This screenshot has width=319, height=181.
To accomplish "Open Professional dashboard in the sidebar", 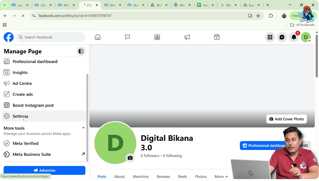I will [44, 61].
